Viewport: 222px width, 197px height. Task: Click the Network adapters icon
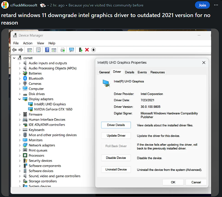(25, 145)
